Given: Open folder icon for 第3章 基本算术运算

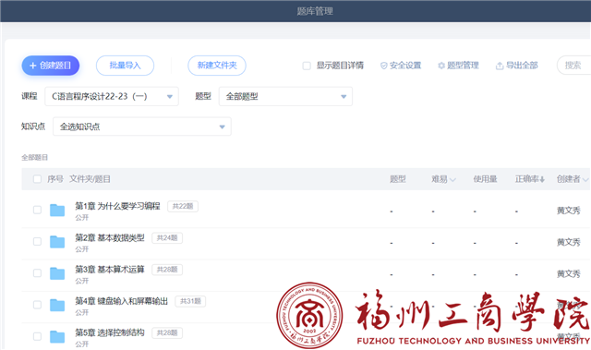Looking at the screenshot, I should pos(57,273).
